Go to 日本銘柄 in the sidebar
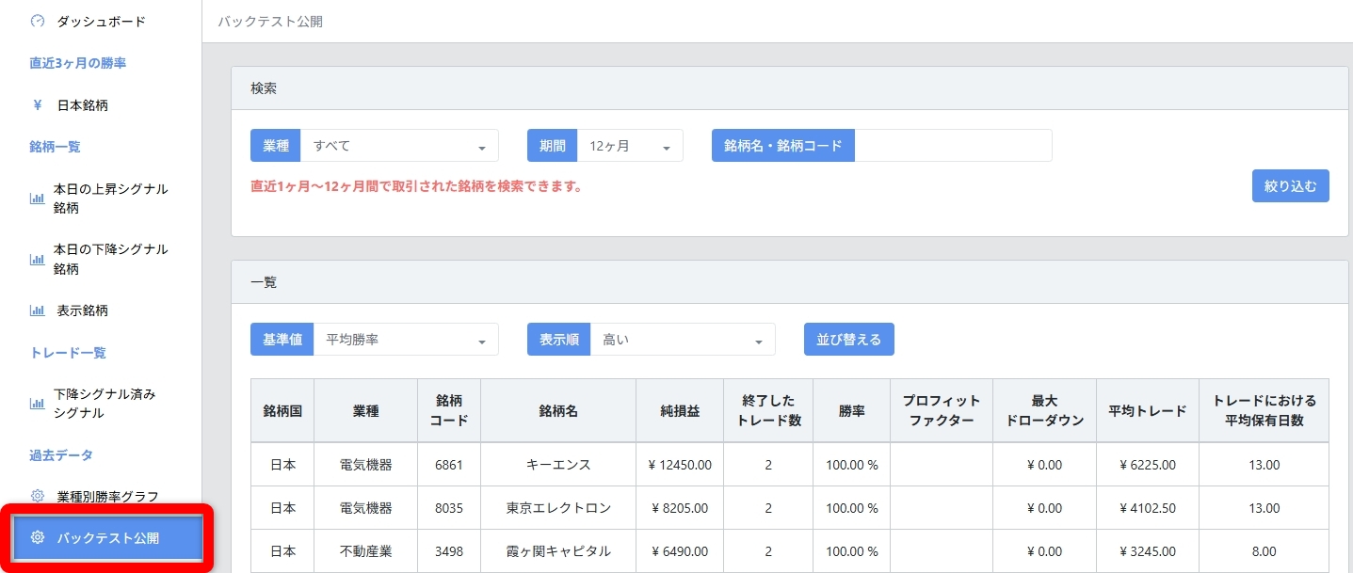The height and width of the screenshot is (573, 1353). (x=83, y=105)
